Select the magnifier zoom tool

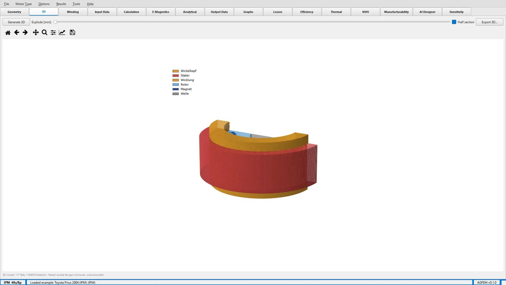(45, 32)
